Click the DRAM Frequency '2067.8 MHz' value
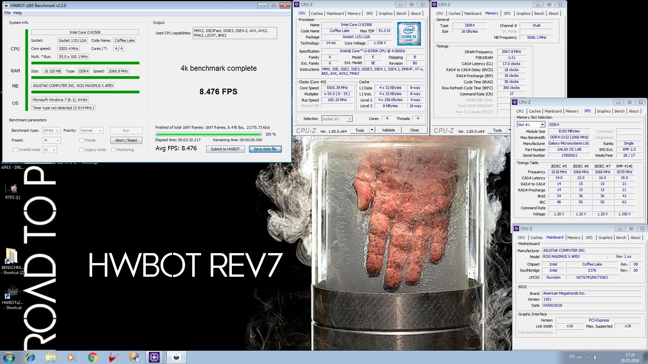Image resolution: width=648 pixels, height=364 pixels. pos(511,52)
